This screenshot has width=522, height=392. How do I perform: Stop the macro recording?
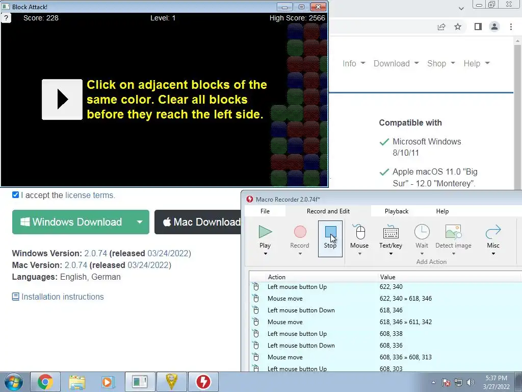coord(330,239)
